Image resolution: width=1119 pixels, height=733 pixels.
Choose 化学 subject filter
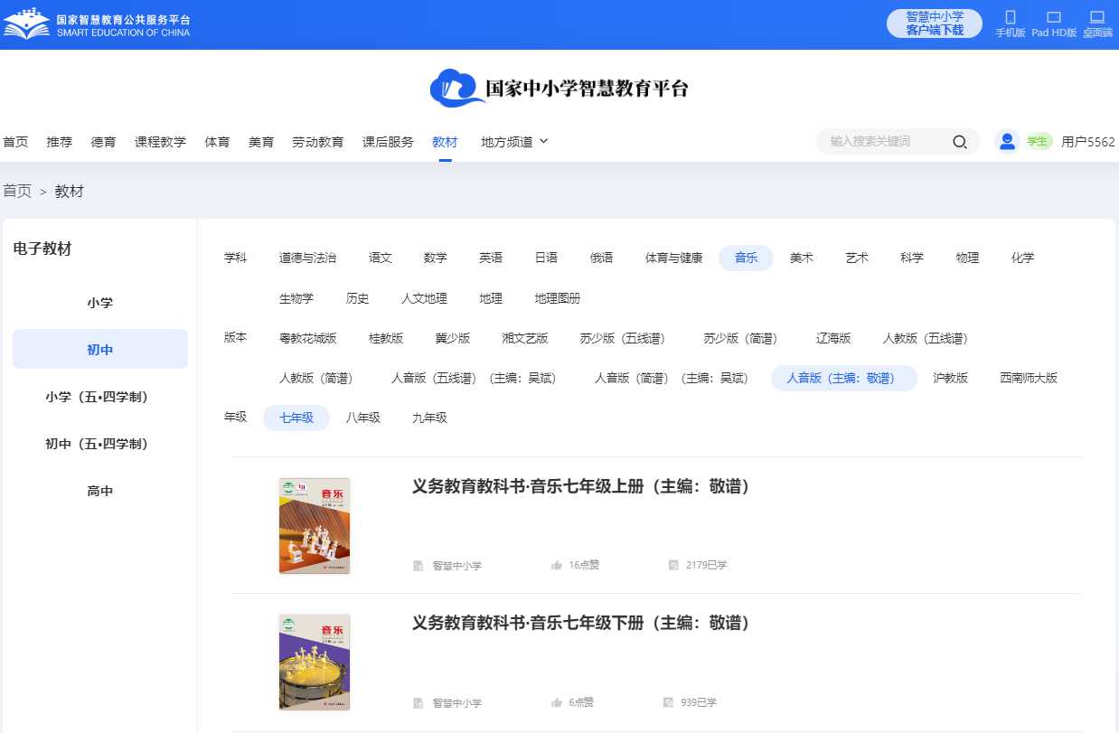click(1023, 258)
